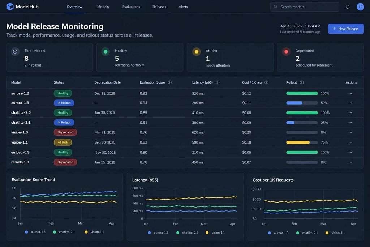Viewport: 370px width, 247px height.
Task: Click the Total Models cube icon
Action: tap(15, 51)
